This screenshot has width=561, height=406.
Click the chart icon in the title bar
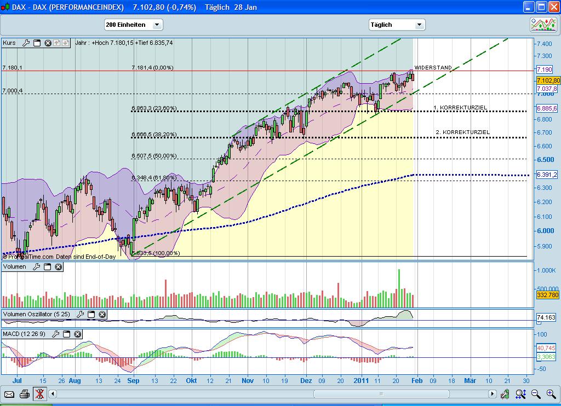4,6
